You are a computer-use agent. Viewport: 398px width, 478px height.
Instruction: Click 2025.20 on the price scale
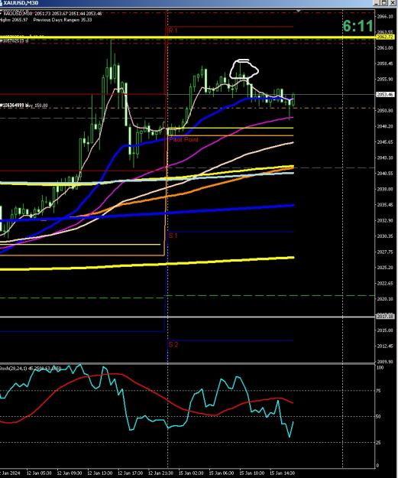(385, 268)
